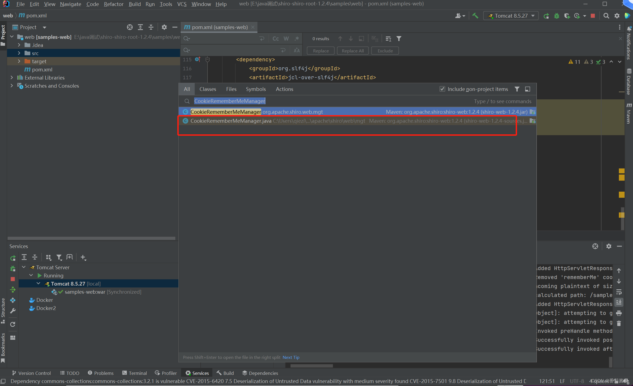The image size is (633, 386).
Task: Select the Classes tab in search results
Action: (208, 89)
